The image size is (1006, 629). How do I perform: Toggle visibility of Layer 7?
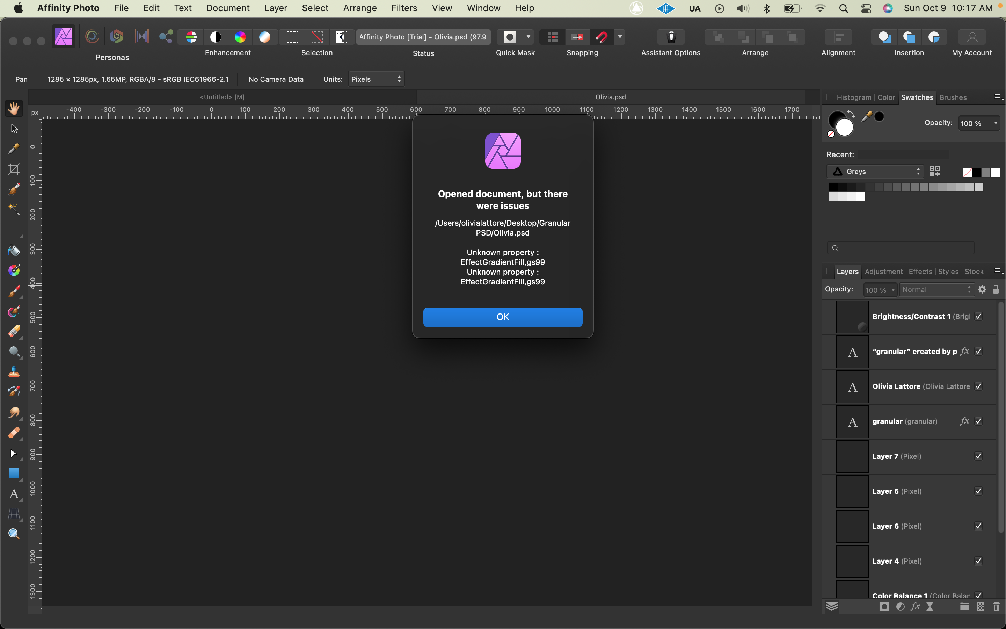pos(978,456)
